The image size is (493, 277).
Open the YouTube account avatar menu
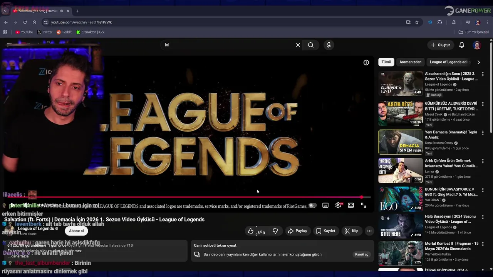pos(477,45)
